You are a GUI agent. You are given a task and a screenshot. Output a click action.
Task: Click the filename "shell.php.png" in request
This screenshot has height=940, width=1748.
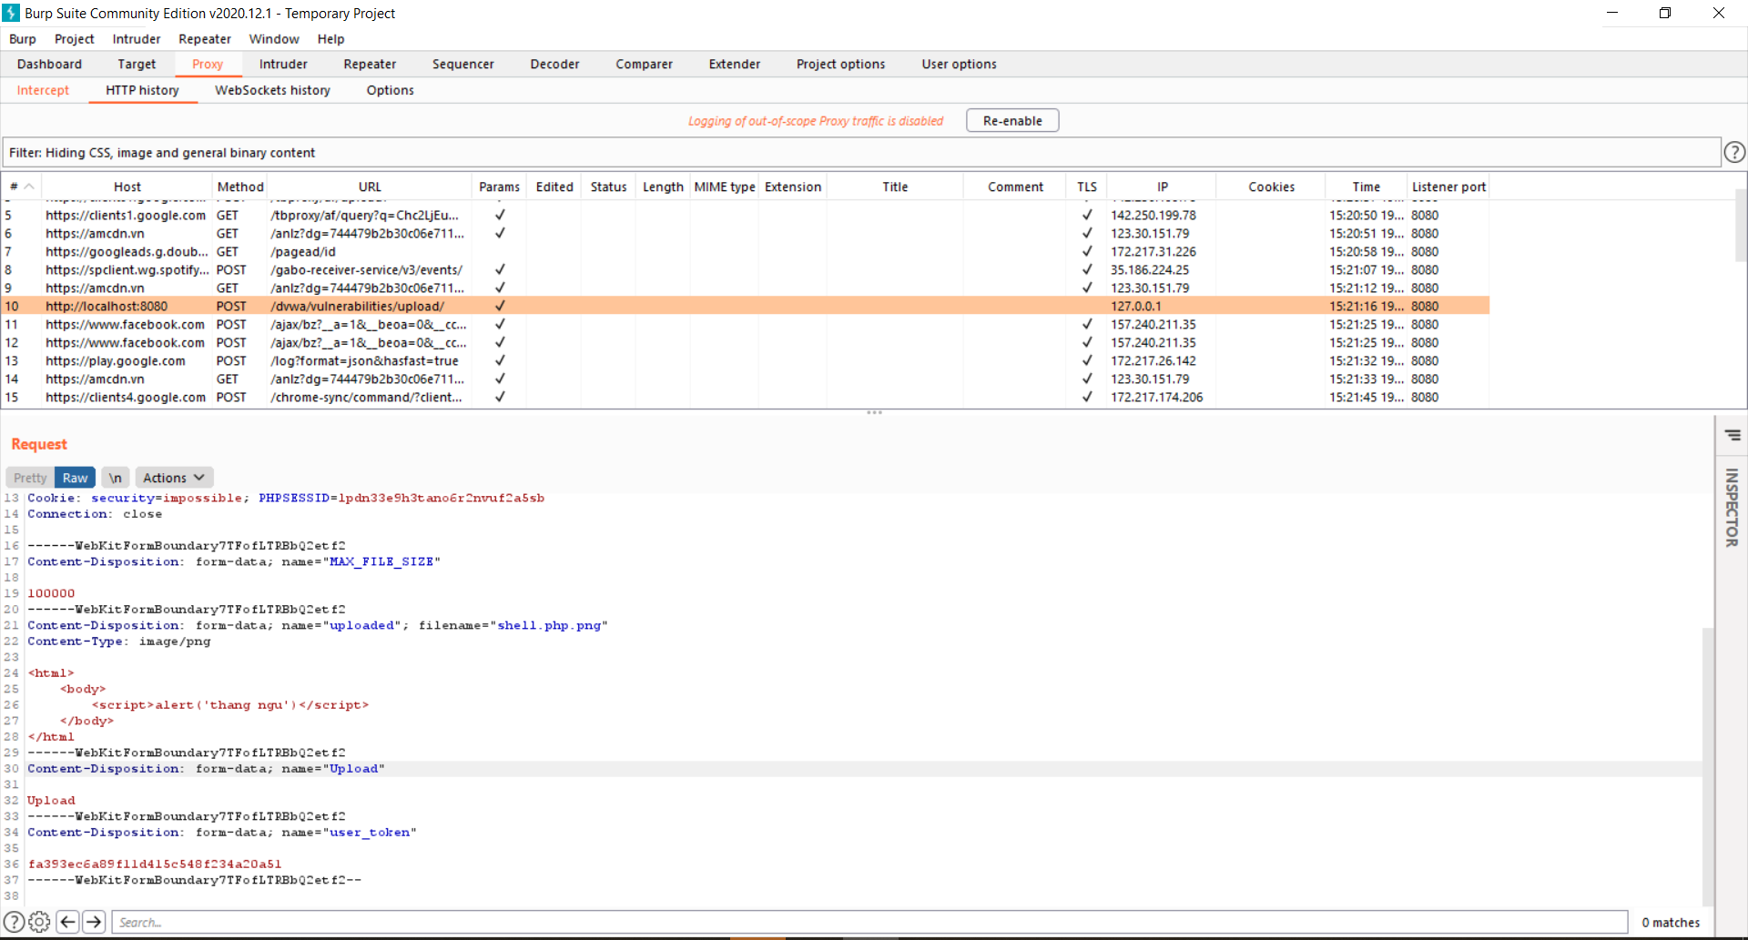click(549, 625)
